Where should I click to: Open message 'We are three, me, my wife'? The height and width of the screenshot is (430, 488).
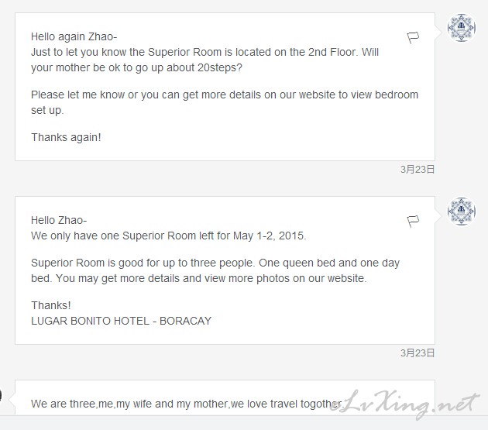(225, 397)
